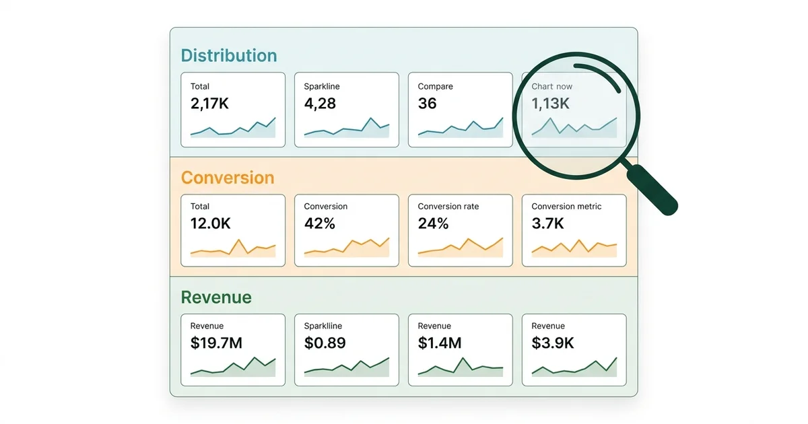
Task: Select the orange sparkline on the 42% Conversion card
Action: tap(346, 248)
